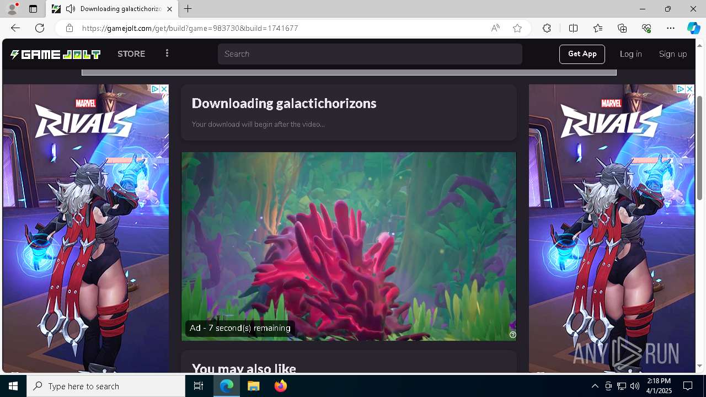Click the taskbar search box
This screenshot has height=397, width=706.
click(x=106, y=386)
